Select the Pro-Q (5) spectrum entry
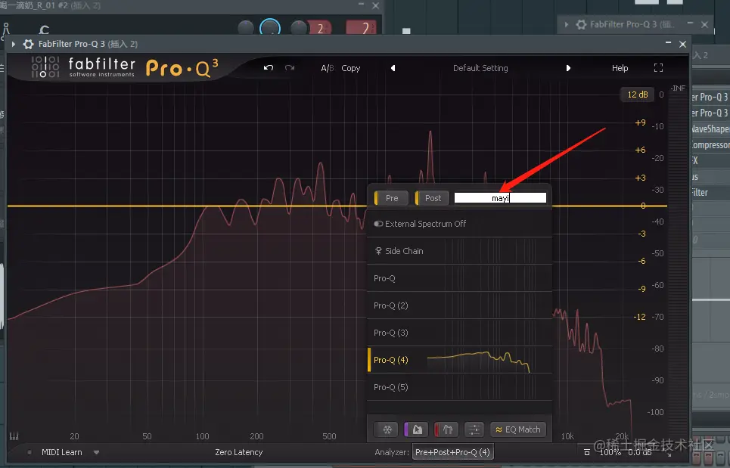 click(459, 387)
